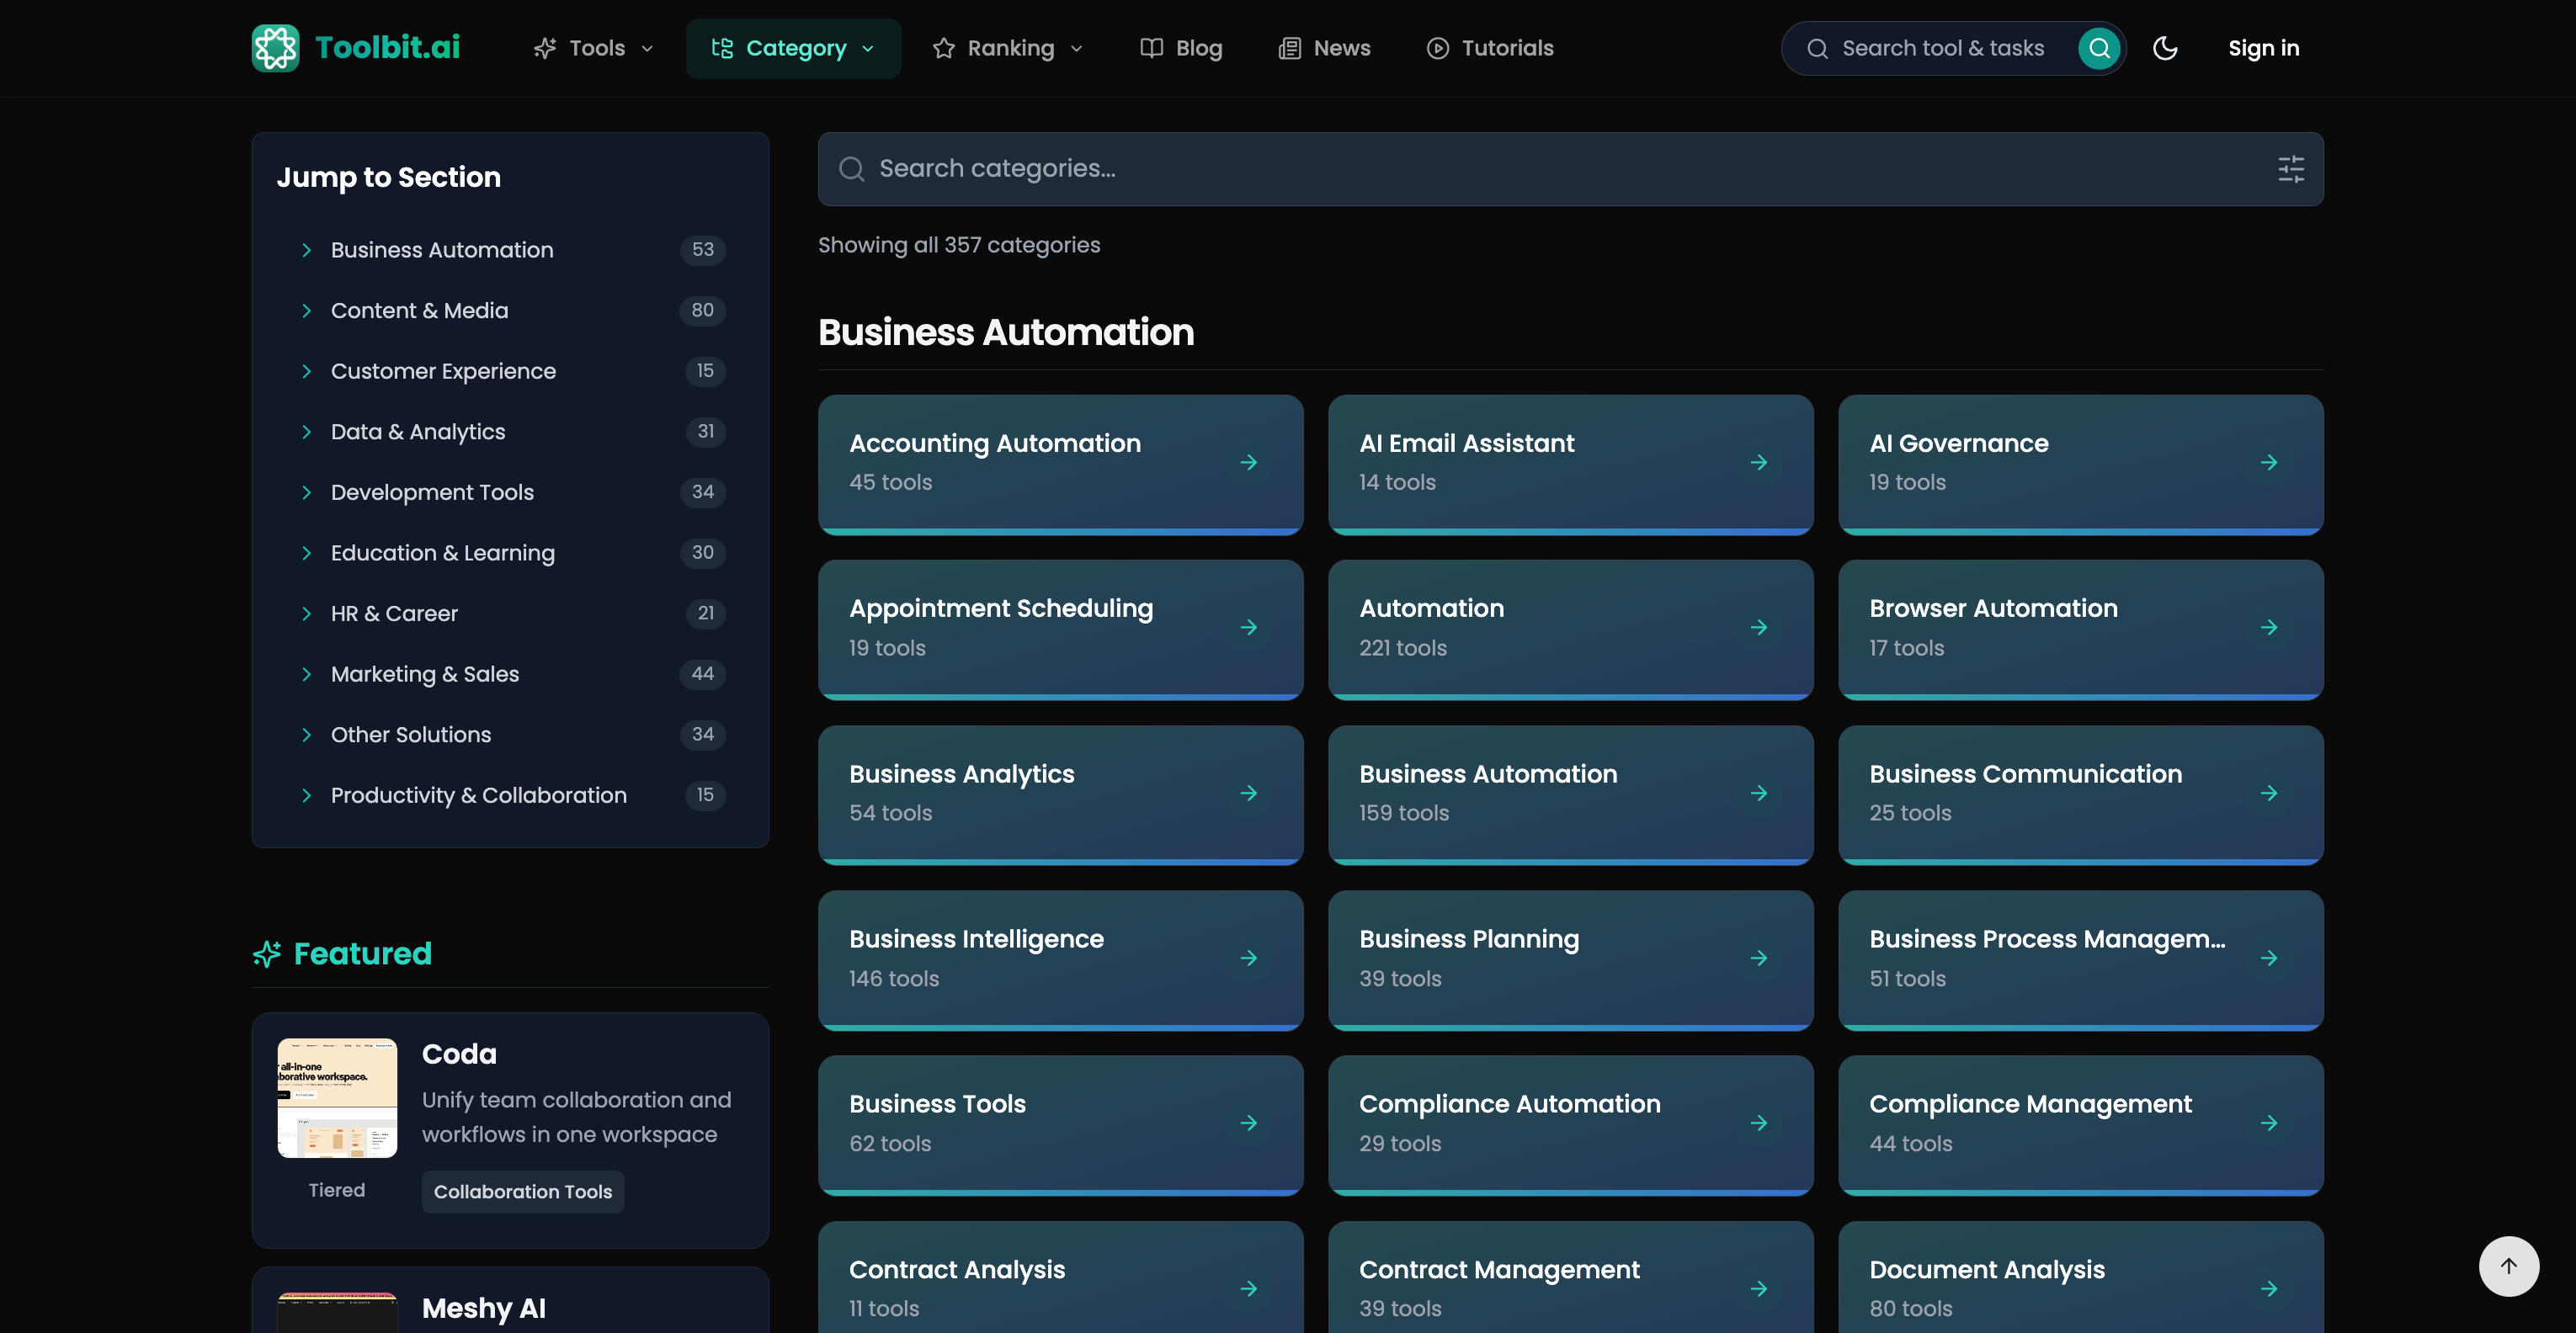This screenshot has width=2576, height=1333.
Task: Click the Search categories input field
Action: click(1500, 169)
